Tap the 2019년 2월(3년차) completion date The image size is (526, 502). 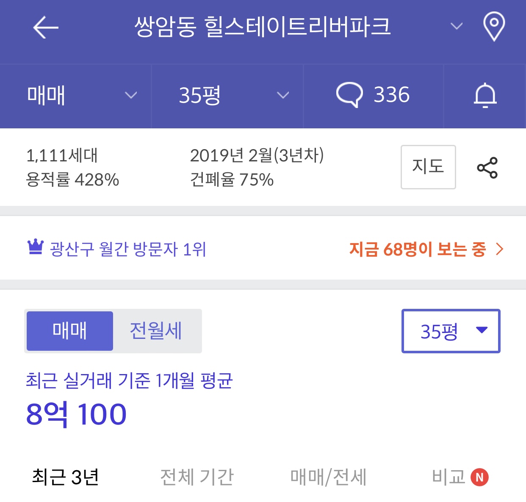257,155
